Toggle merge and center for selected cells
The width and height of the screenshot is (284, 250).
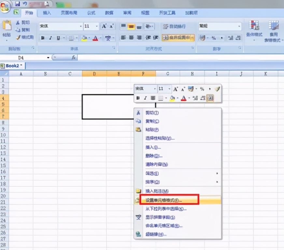click(x=177, y=37)
